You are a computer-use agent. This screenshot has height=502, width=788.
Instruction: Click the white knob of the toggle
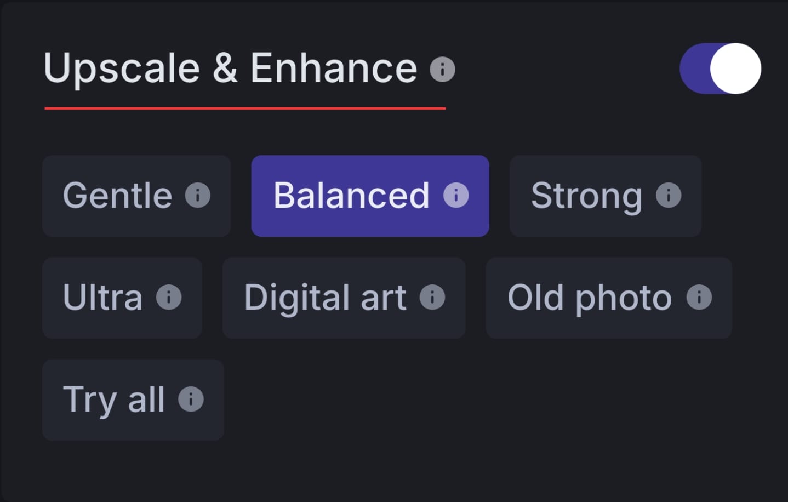tap(734, 69)
